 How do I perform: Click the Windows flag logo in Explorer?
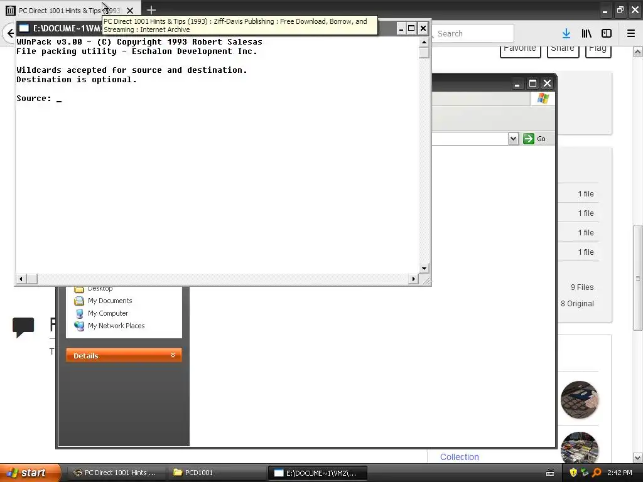(x=543, y=99)
